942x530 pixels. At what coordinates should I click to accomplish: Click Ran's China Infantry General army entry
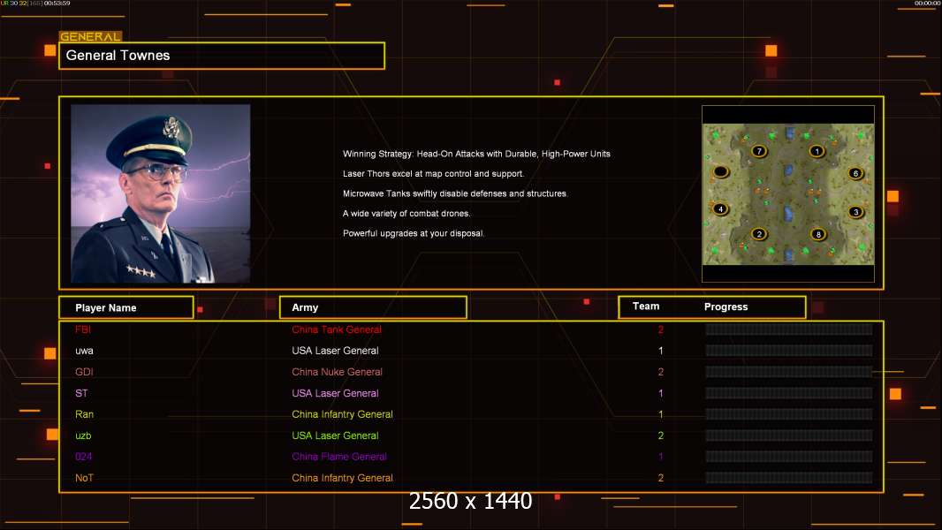[343, 414]
